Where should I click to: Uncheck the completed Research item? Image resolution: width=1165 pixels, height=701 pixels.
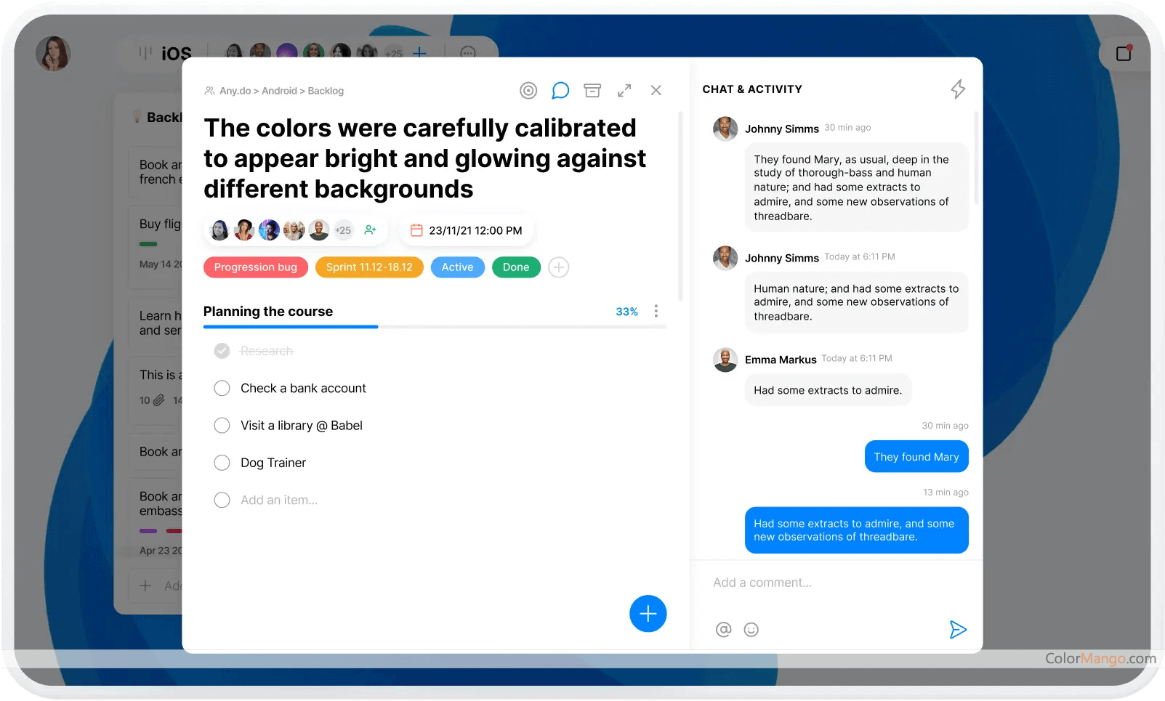222,351
